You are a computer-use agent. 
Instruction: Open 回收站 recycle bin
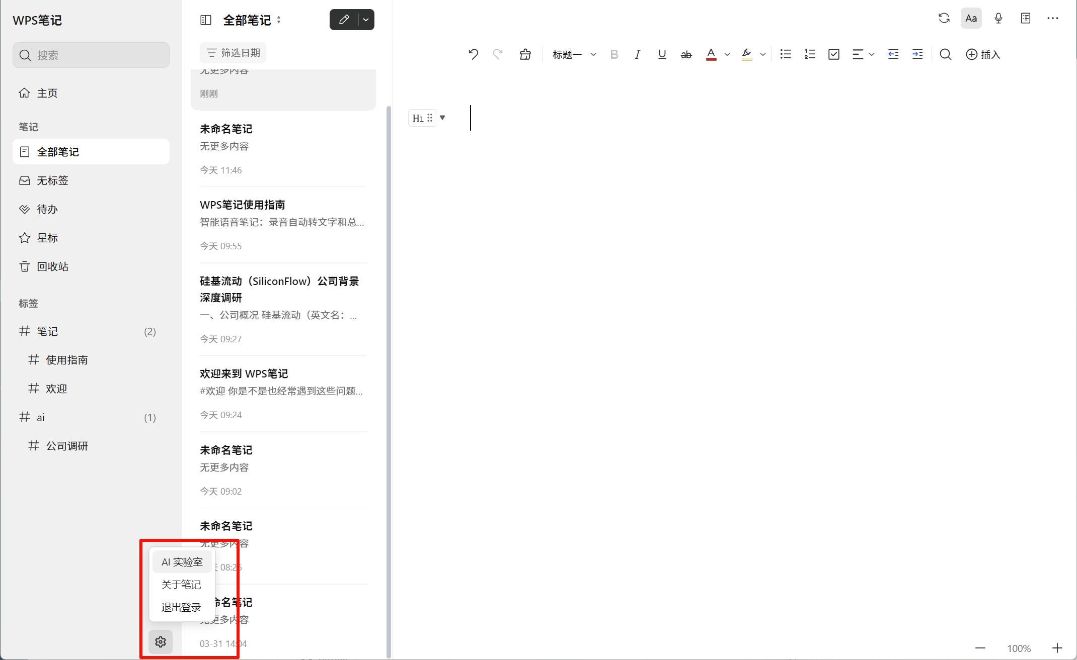click(x=91, y=266)
